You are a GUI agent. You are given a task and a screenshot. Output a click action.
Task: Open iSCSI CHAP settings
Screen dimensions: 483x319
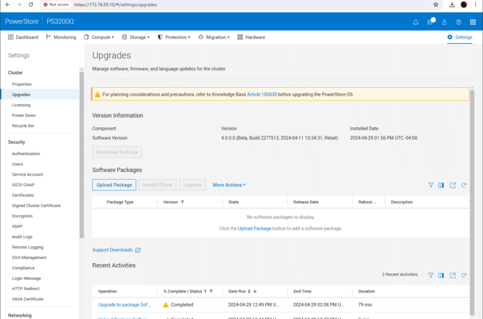pyautogui.click(x=23, y=185)
